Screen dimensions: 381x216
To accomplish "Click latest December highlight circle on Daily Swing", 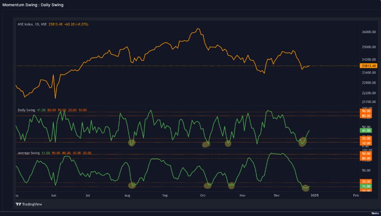I will tap(303, 141).
